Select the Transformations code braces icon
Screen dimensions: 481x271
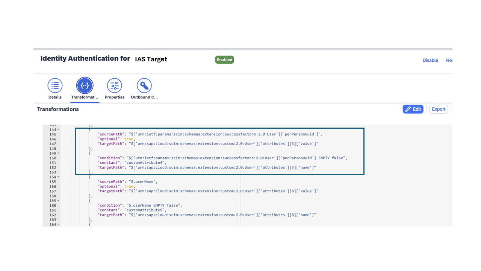point(85,85)
